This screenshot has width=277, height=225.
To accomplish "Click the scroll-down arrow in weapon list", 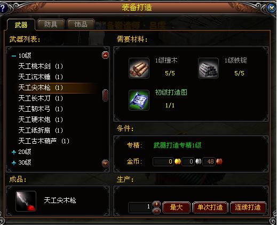I will [105, 163].
